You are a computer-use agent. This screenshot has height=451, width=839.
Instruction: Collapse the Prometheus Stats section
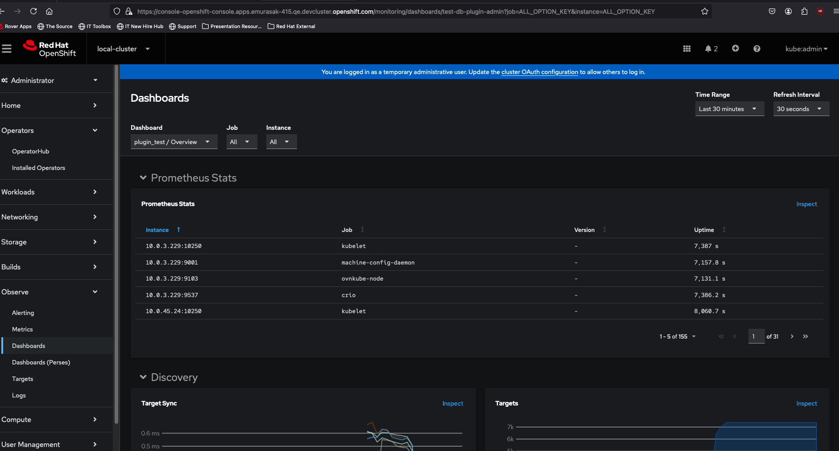143,178
